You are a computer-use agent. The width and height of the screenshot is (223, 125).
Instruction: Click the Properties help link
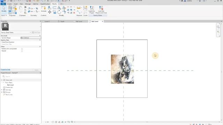pos(6,69)
